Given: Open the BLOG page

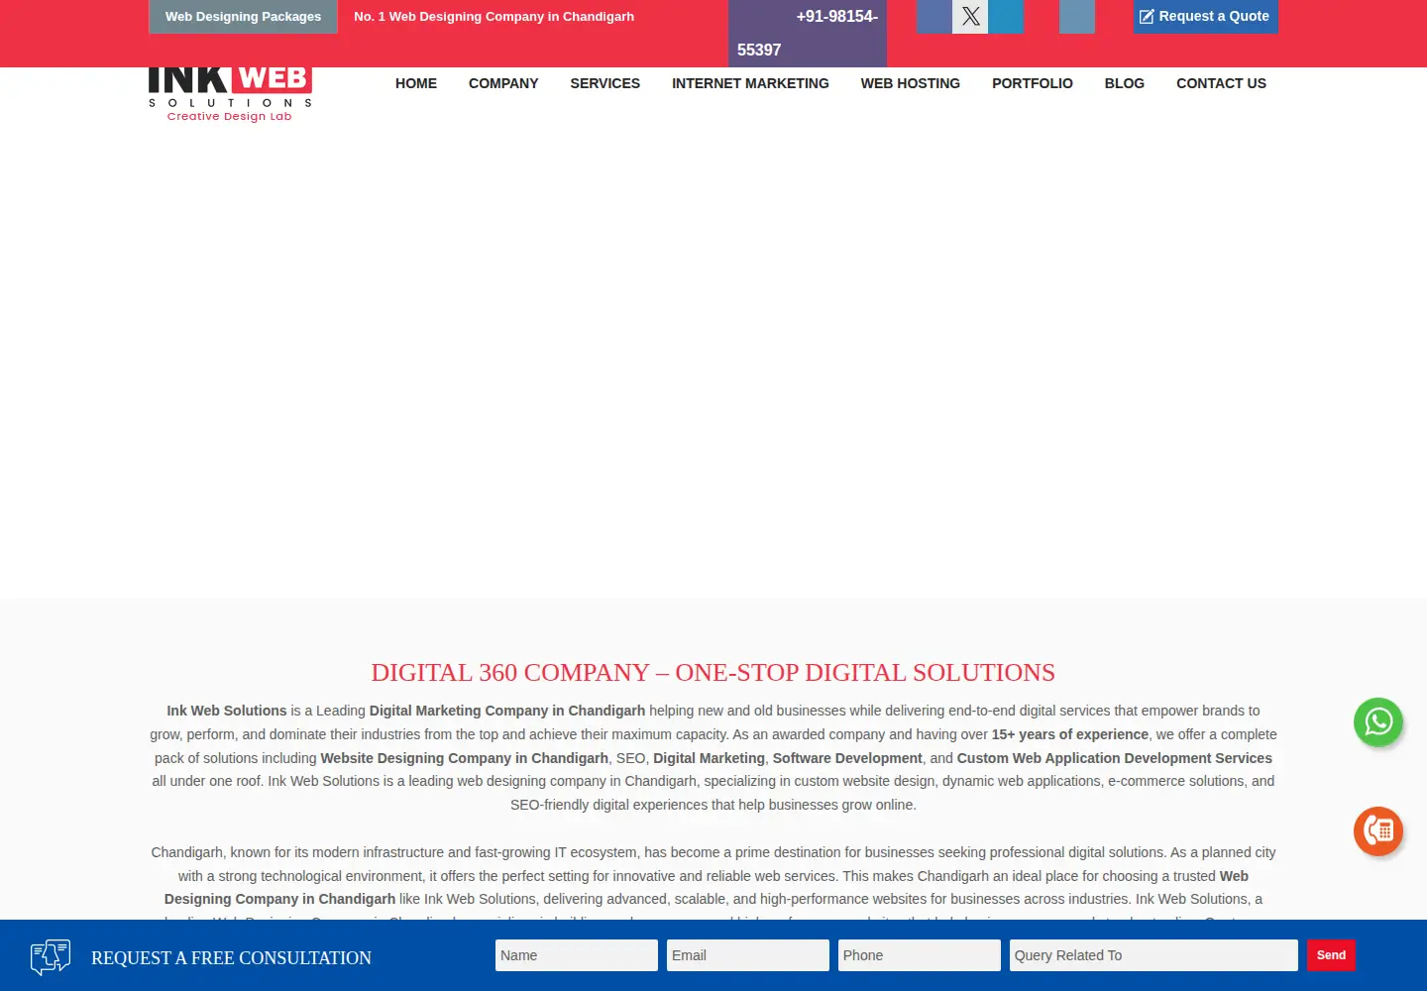Looking at the screenshot, I should point(1125,83).
